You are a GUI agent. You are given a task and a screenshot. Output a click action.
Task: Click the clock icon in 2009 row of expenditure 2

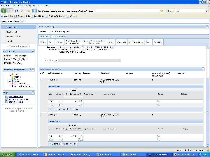coord(79,140)
